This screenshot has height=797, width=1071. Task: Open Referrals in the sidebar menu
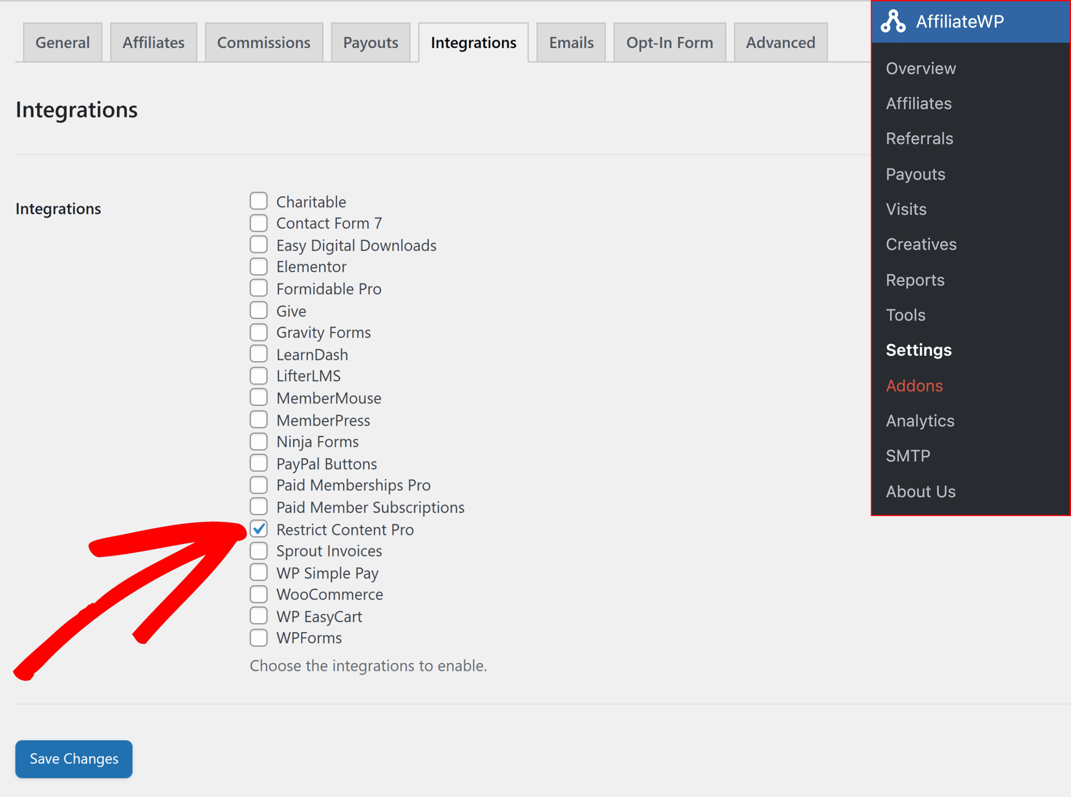tap(919, 138)
